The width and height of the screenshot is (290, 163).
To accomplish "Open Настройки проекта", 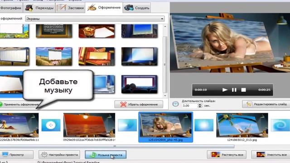I will [59, 155].
